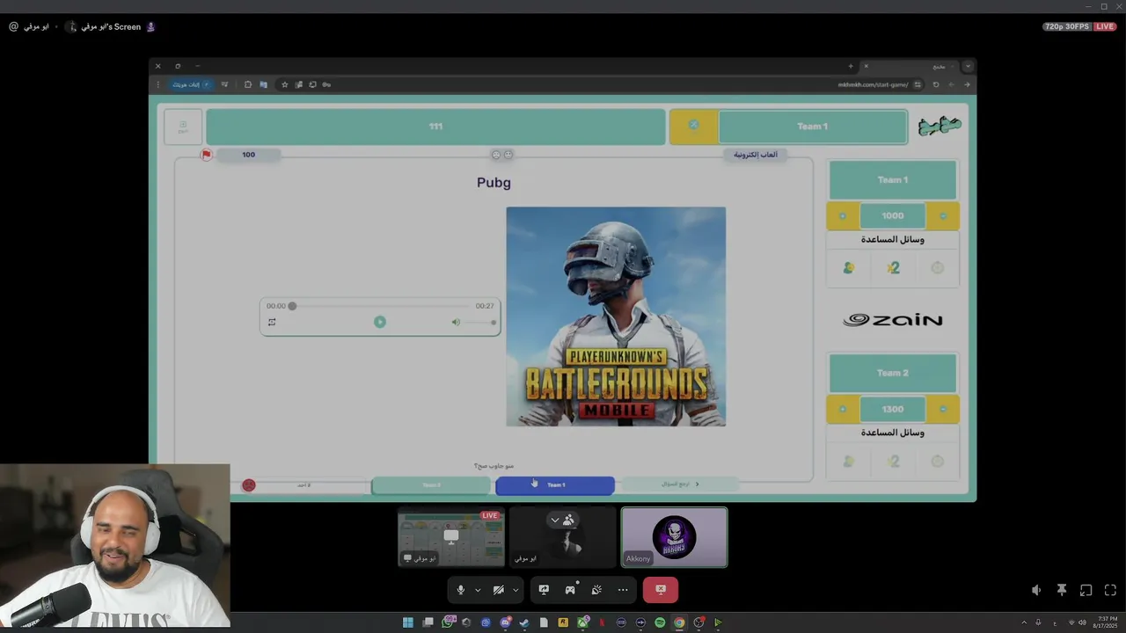Open the soundboard icon
Screen dimensions: 1126x633
[596, 590]
